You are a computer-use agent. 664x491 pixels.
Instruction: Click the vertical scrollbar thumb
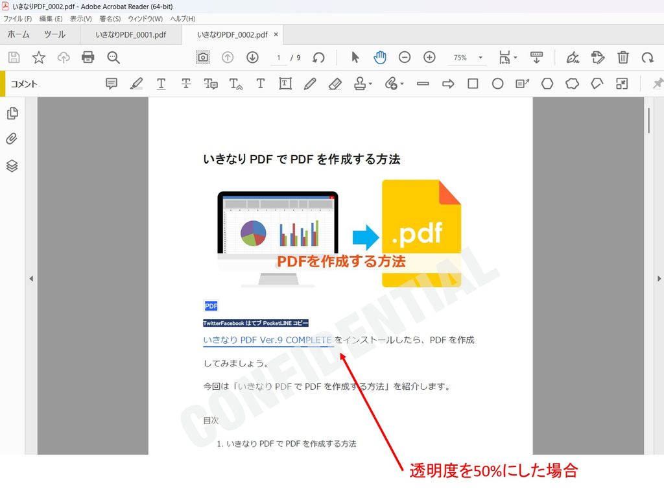648,121
